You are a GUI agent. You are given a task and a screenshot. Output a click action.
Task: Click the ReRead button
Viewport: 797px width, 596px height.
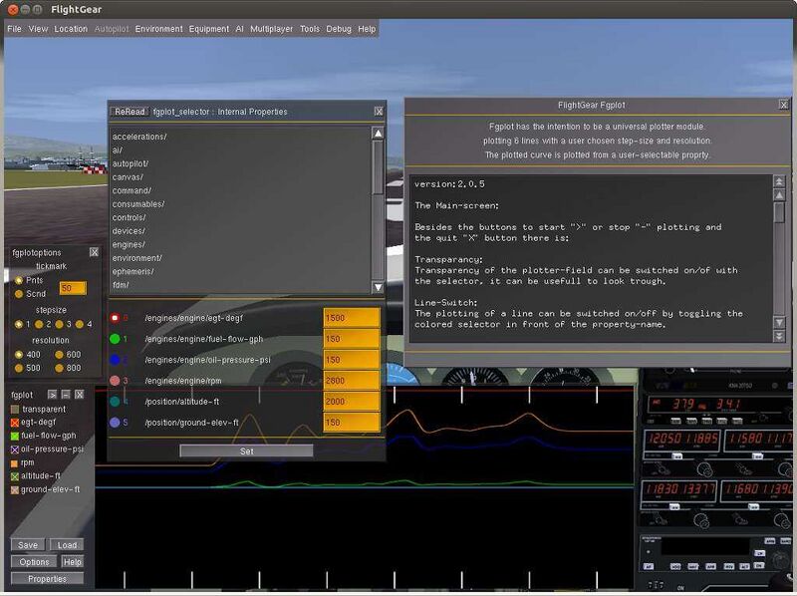pos(130,112)
